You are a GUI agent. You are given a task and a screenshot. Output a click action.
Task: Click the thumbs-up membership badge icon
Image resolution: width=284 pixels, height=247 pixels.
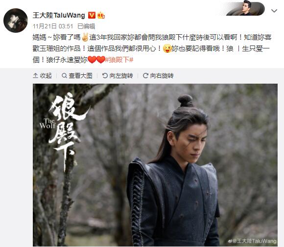click(101, 15)
